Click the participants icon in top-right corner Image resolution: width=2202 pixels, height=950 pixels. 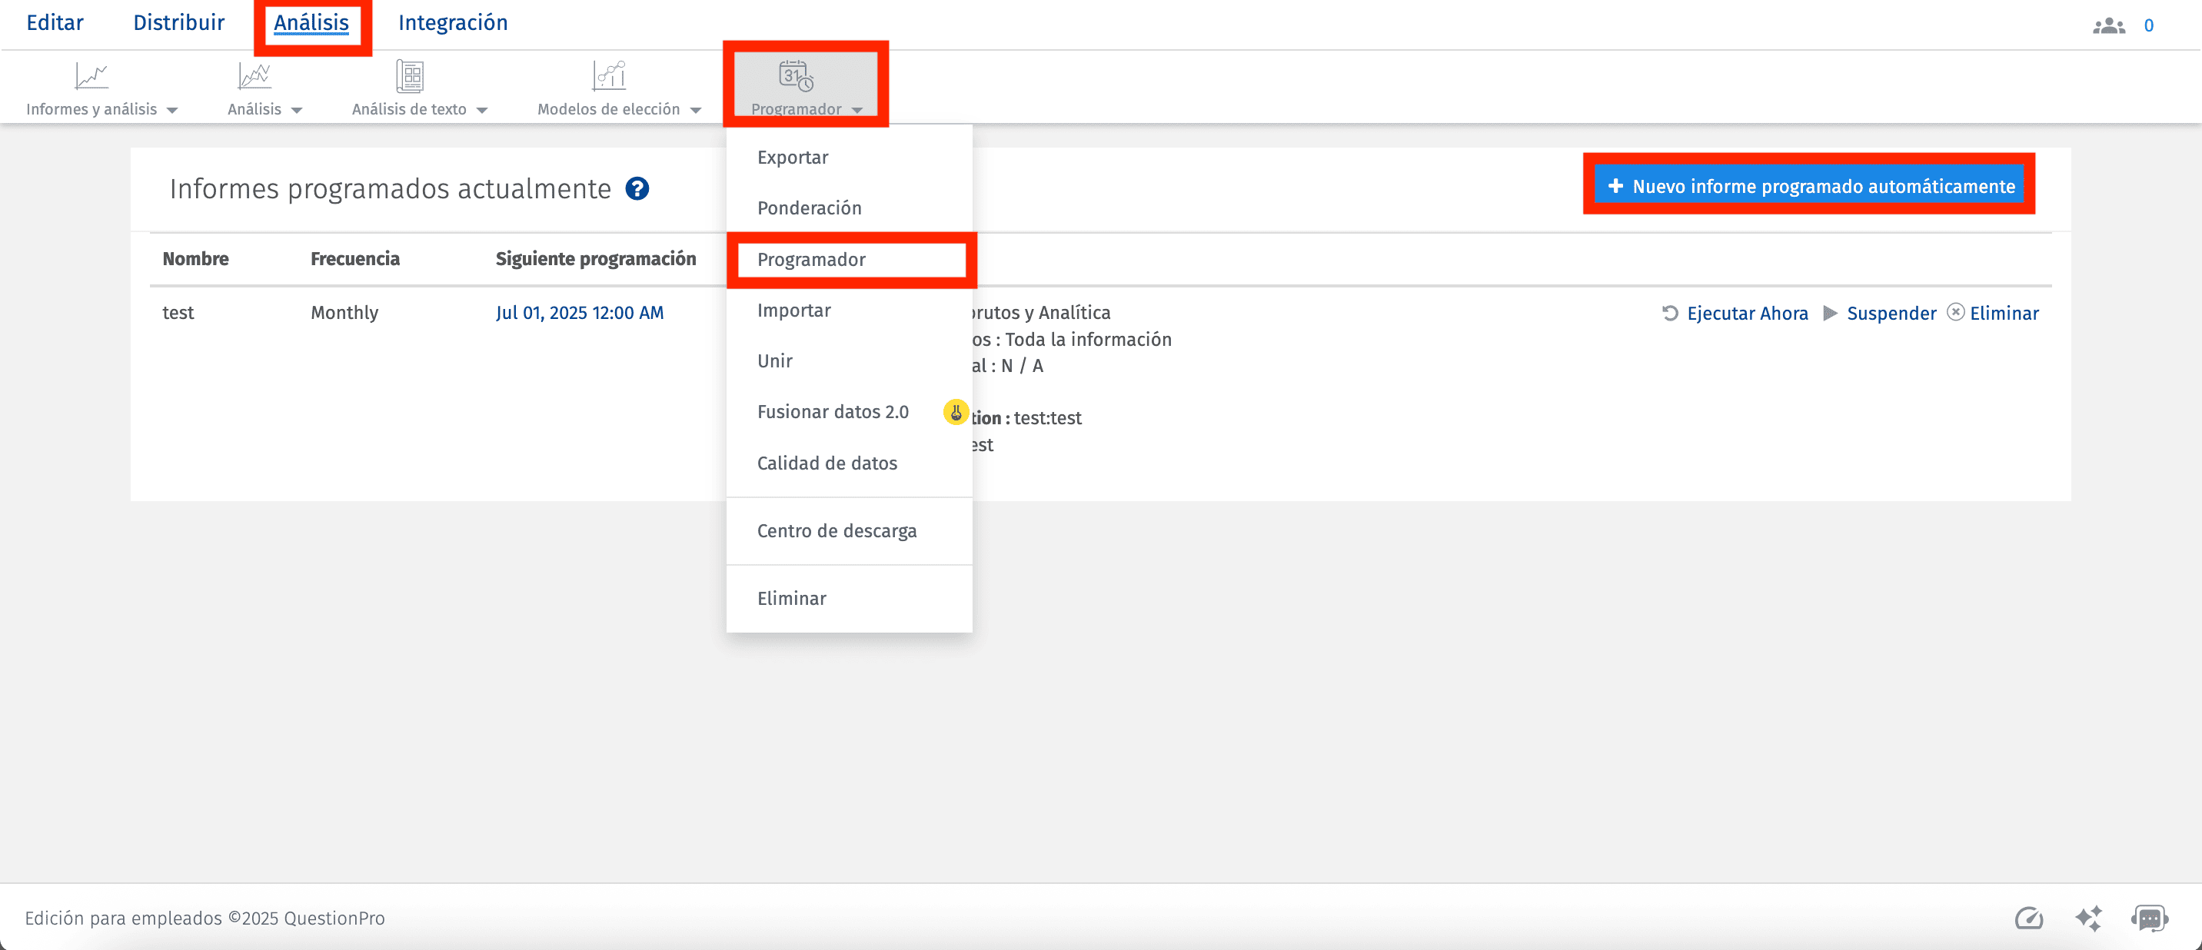pos(2108,25)
